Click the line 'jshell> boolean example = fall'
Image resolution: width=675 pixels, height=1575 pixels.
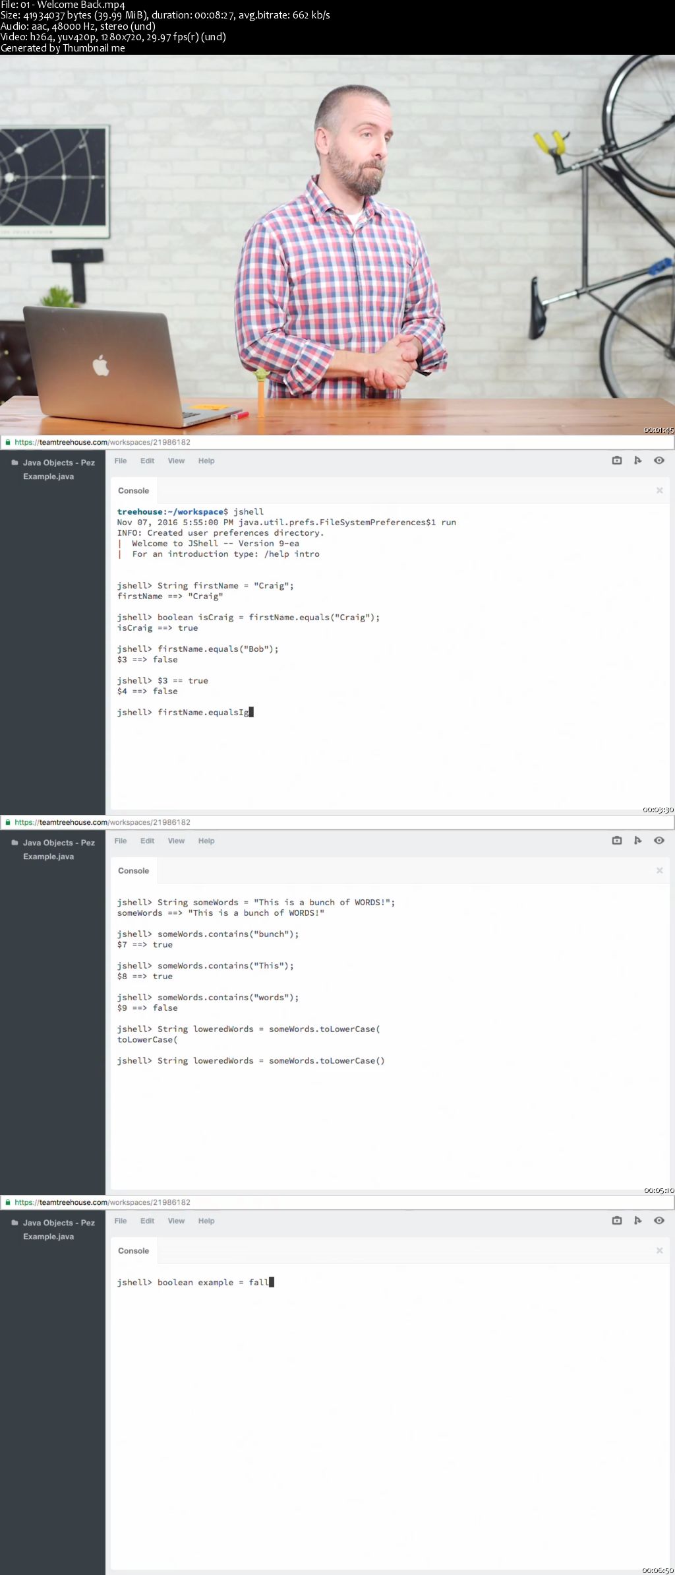click(x=195, y=1282)
